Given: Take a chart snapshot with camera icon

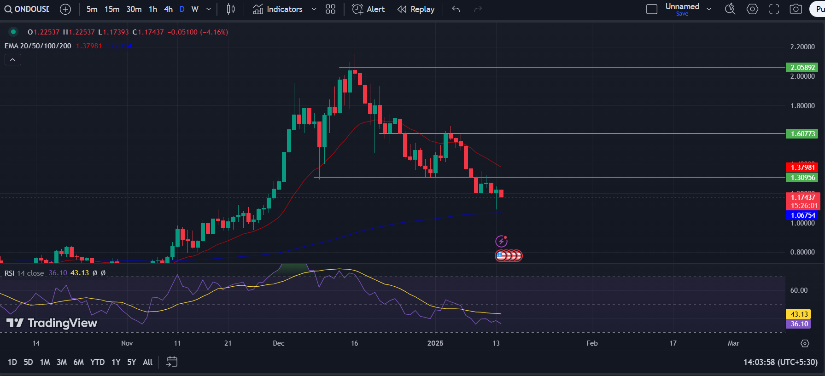Looking at the screenshot, I should (796, 9).
